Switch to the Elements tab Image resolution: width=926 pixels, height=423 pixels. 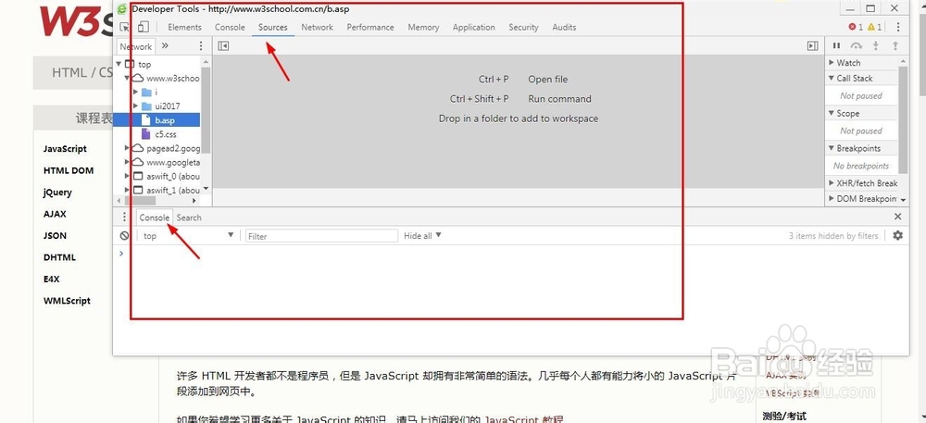tap(184, 27)
